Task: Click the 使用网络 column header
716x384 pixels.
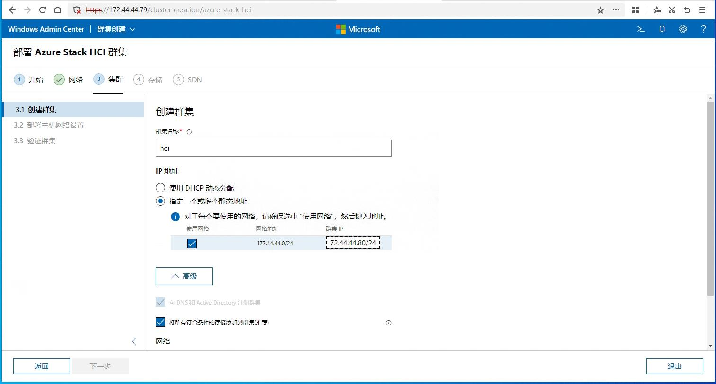Action: 197,229
